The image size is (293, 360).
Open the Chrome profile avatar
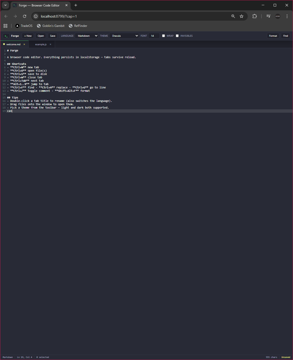278,16
